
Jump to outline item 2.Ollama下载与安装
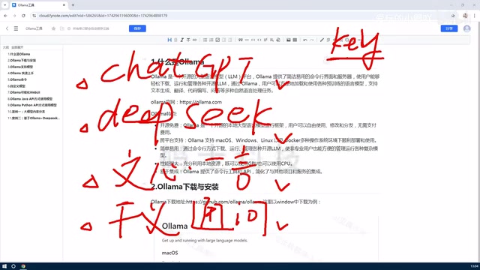22,60
